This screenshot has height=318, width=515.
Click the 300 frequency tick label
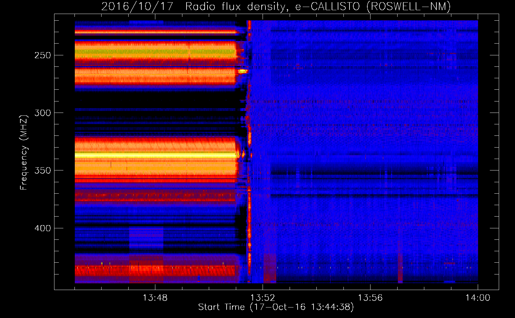coord(43,113)
